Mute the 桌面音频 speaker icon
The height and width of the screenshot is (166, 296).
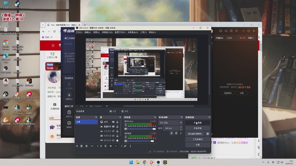(126, 141)
